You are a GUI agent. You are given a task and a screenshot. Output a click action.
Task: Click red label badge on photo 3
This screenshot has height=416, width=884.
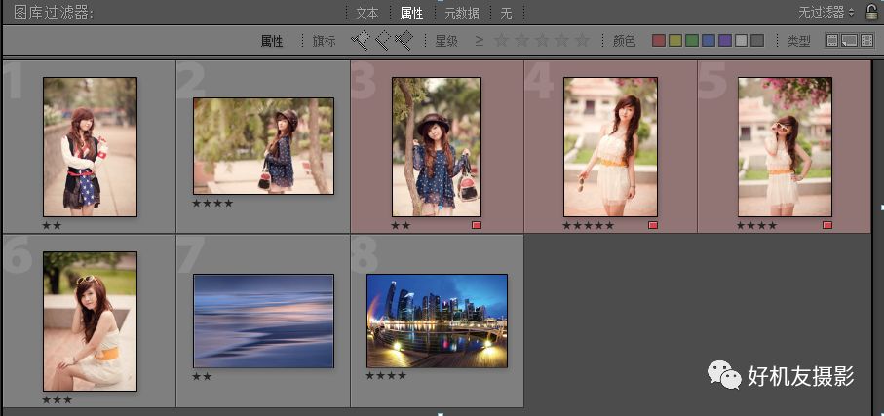coord(477,225)
